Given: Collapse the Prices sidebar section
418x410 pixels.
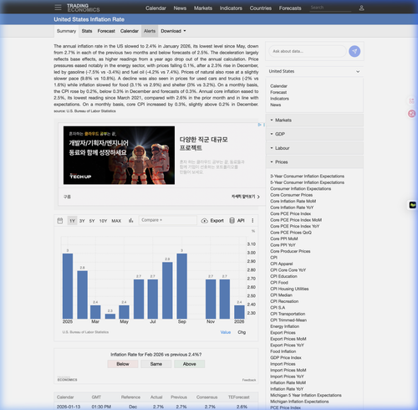Looking at the screenshot, I should tap(314, 162).
